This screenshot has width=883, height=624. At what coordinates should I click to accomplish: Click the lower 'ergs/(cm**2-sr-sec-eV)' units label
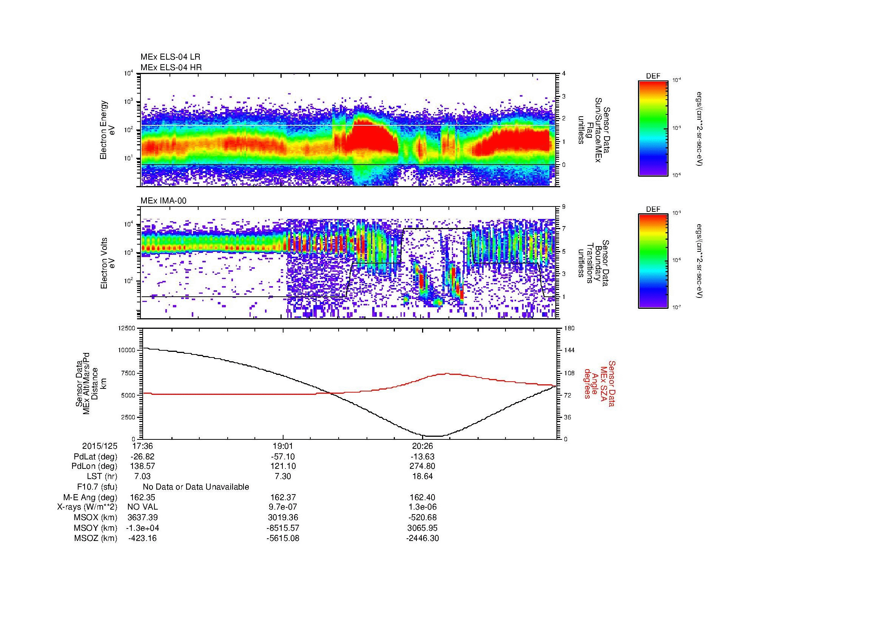click(x=700, y=262)
